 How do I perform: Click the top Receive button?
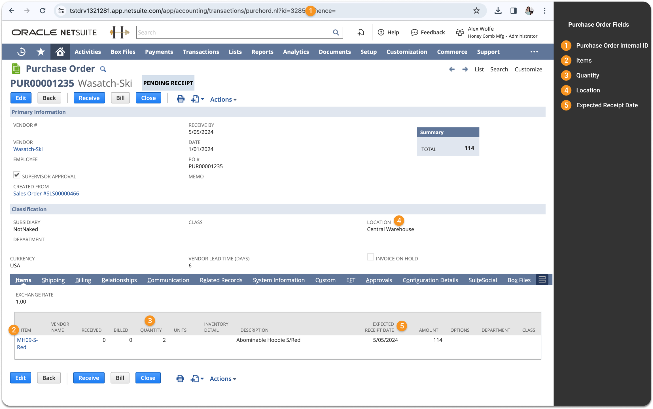89,98
